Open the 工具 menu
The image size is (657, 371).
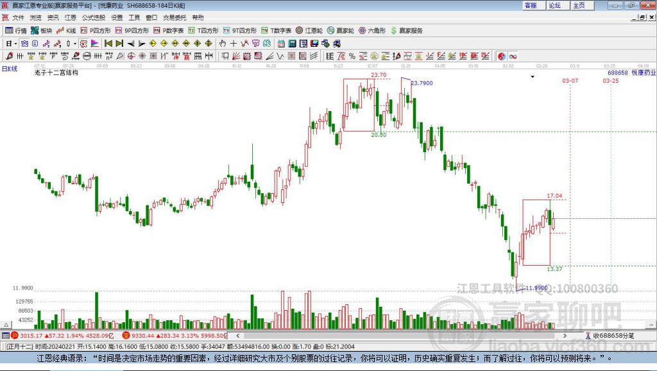[134, 17]
